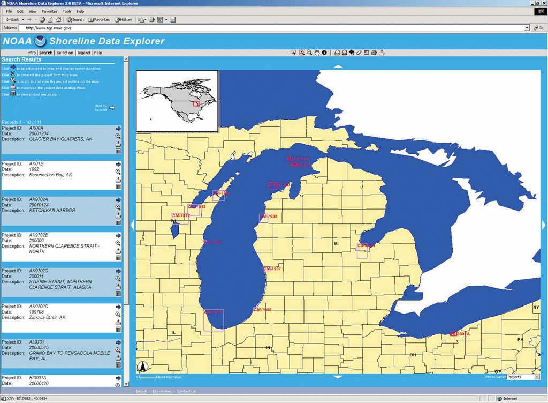Select project AK01B with its blue arrow
The image size is (548, 403).
118,164
